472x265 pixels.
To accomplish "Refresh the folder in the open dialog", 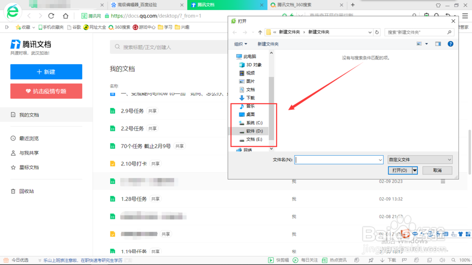I will click(377, 32).
